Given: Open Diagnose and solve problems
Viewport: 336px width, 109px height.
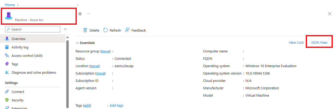Looking at the screenshot, I should click(34, 72).
